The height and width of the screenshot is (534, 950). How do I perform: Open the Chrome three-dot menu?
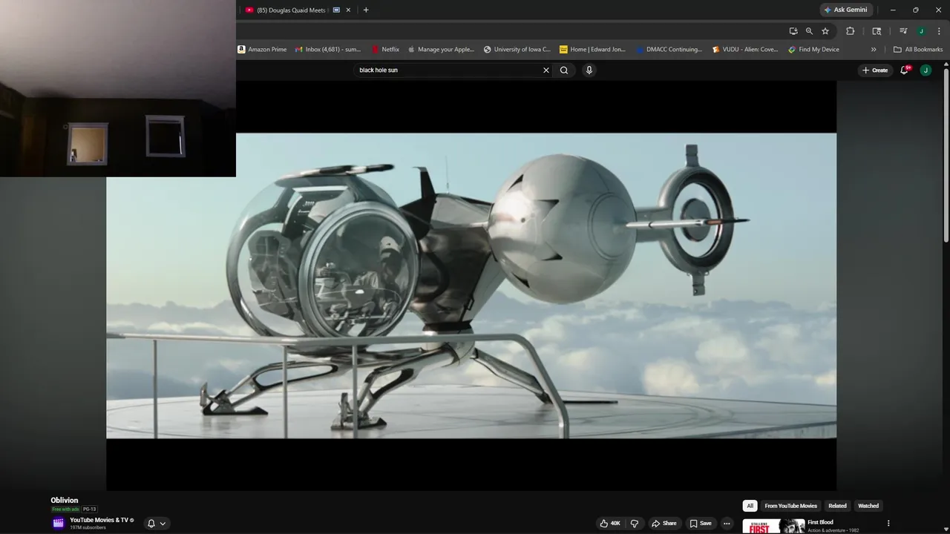pos(938,31)
